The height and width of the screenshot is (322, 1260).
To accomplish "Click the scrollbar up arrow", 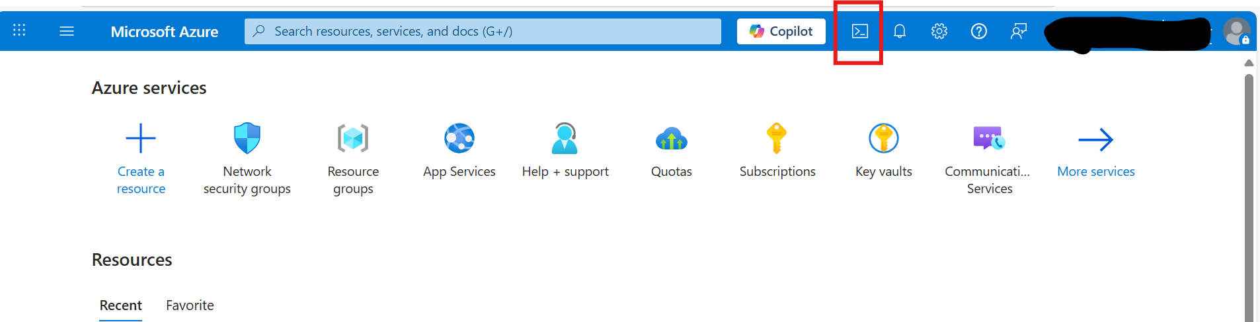I will pos(1249,63).
